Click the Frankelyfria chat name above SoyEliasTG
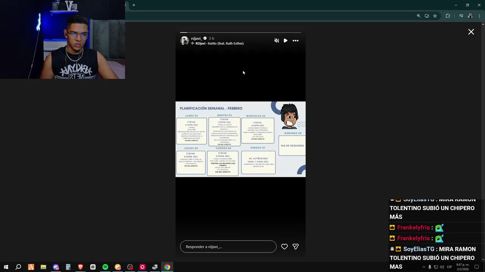 click(413, 238)
